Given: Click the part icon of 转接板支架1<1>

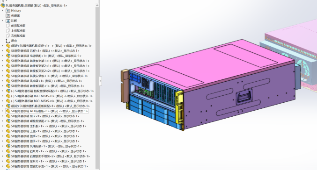Looking at the screenshot, I should click(8, 61).
